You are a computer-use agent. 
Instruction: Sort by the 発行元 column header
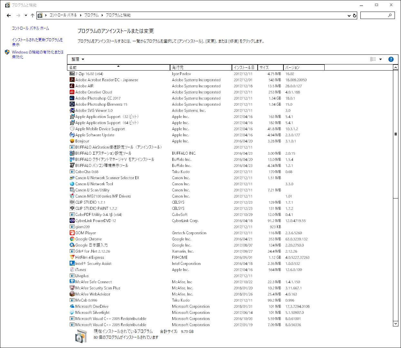click(x=201, y=67)
